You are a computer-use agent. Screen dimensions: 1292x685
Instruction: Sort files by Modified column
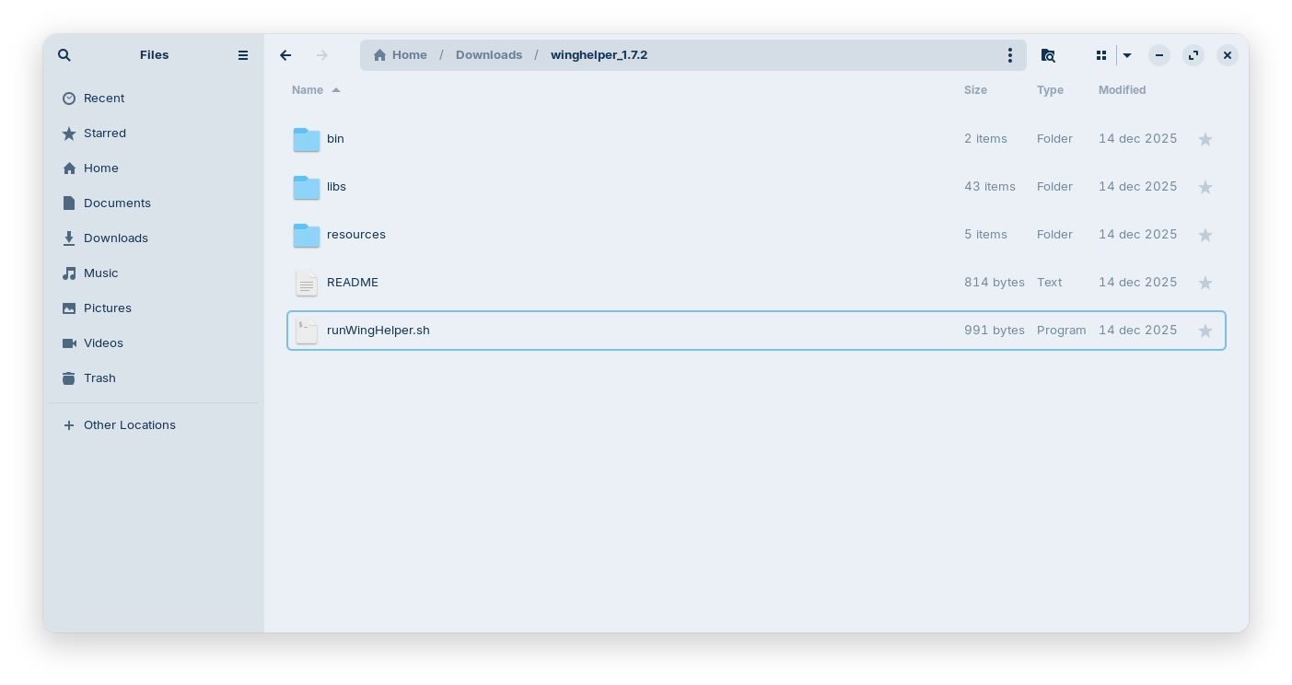[x=1122, y=90]
